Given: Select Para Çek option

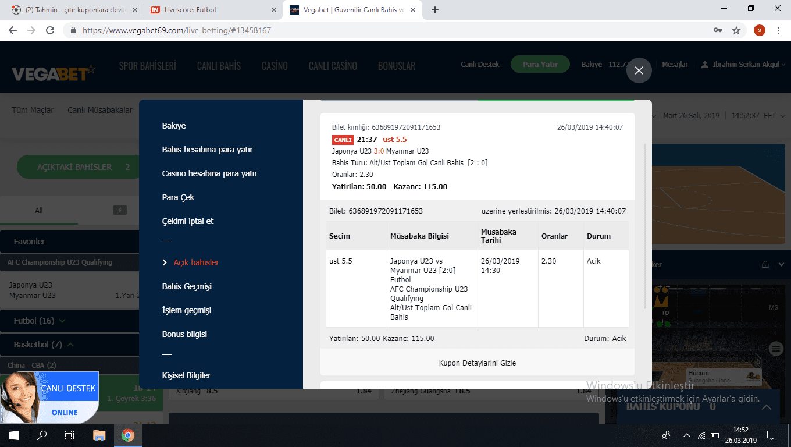Looking at the screenshot, I should click(x=178, y=197).
